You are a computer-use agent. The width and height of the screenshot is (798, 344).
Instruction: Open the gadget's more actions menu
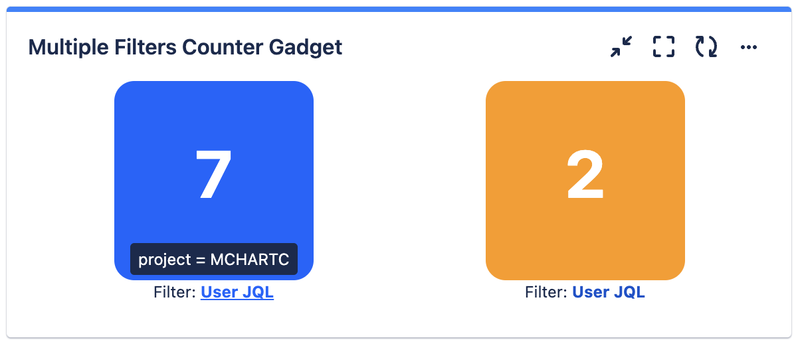tap(749, 47)
